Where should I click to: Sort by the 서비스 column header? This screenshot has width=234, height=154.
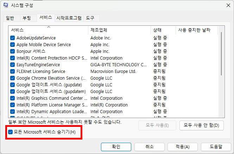point(48,30)
